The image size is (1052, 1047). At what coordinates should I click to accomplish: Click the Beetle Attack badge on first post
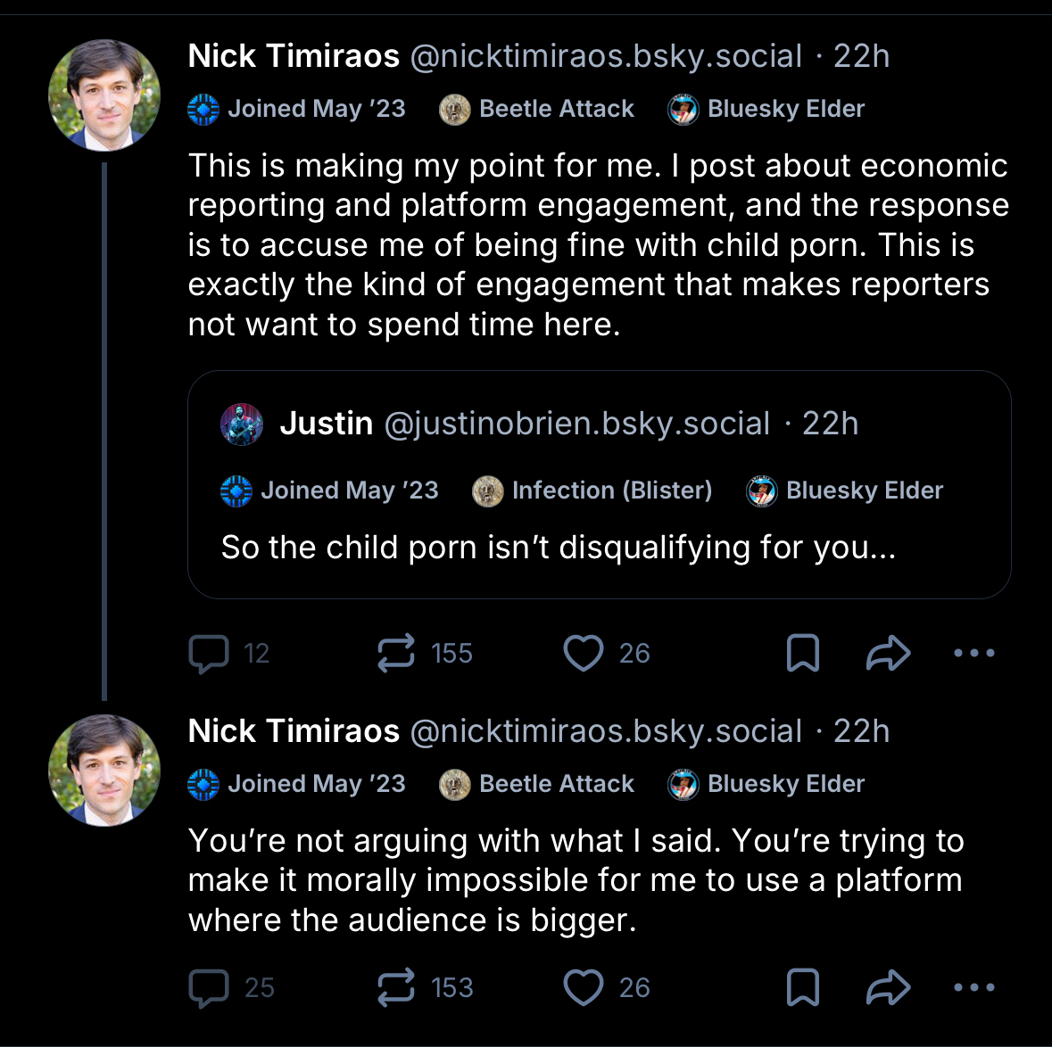pos(537,109)
